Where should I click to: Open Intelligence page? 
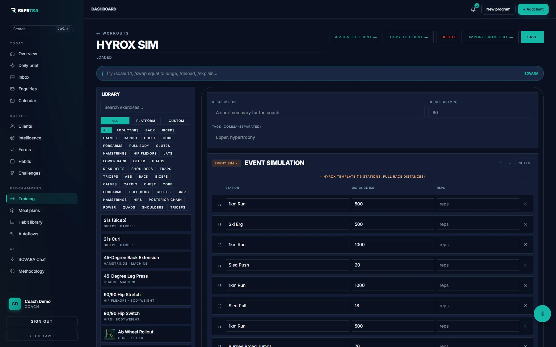coord(42,138)
